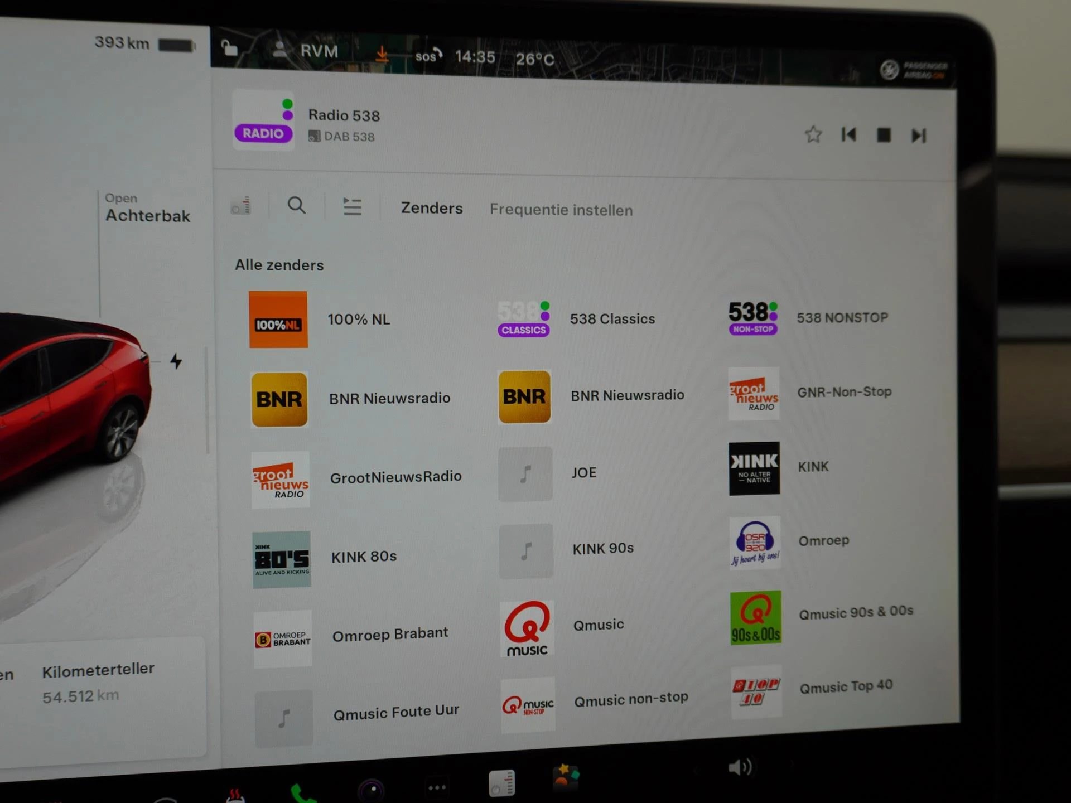Stop radio playback
This screenshot has height=803, width=1071.
point(884,135)
